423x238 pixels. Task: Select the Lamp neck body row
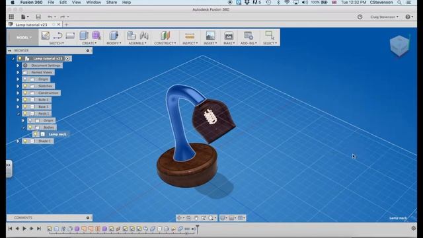click(x=51, y=134)
